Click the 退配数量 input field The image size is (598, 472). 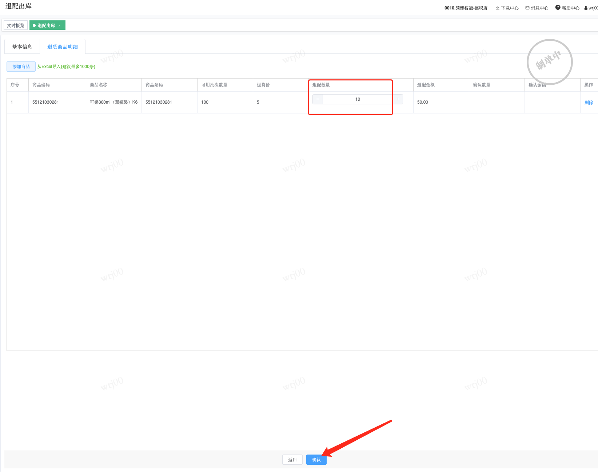click(358, 99)
